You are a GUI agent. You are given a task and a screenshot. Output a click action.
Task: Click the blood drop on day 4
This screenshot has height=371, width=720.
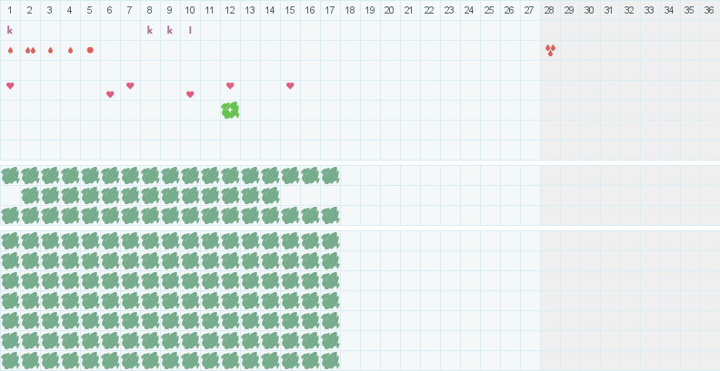point(70,50)
